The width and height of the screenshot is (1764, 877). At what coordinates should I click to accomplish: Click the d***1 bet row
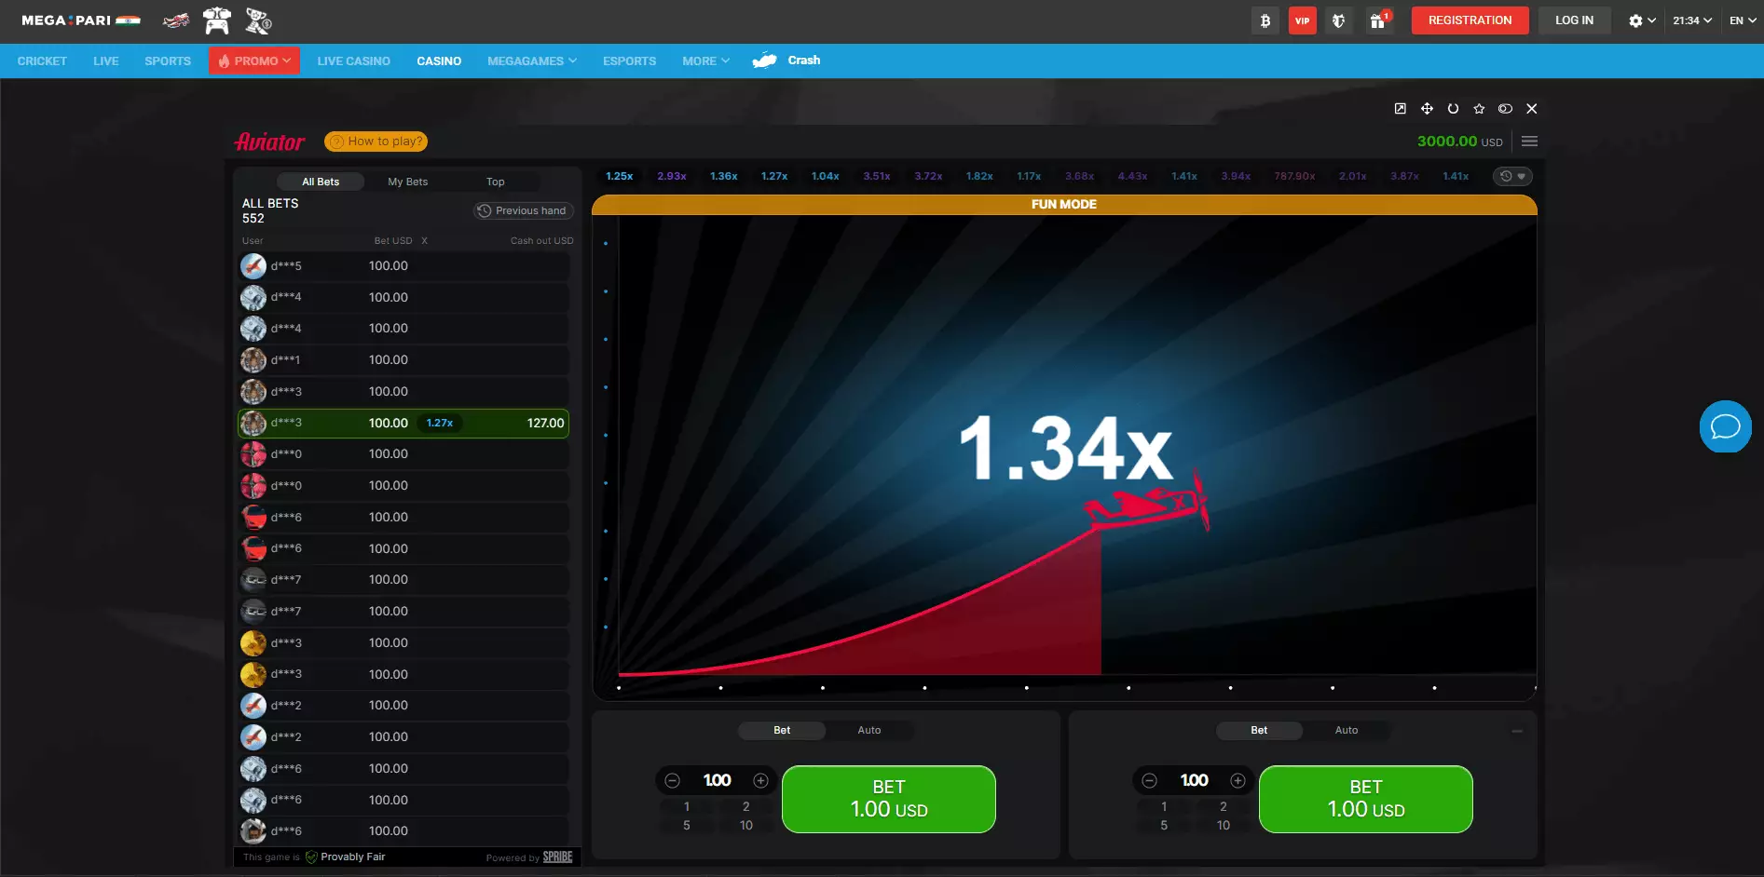tap(403, 360)
